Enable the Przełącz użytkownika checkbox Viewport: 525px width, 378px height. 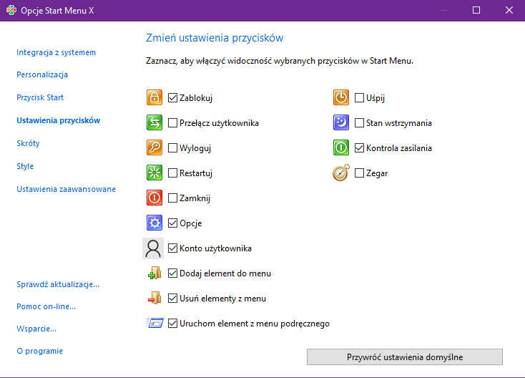click(172, 123)
